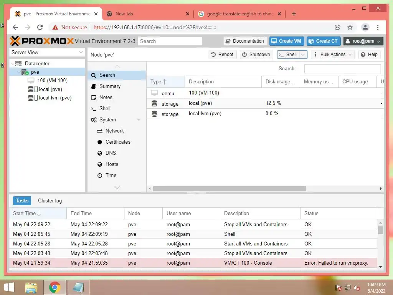Sort by Disk usage column
The height and width of the screenshot is (295, 393).
coord(281,81)
